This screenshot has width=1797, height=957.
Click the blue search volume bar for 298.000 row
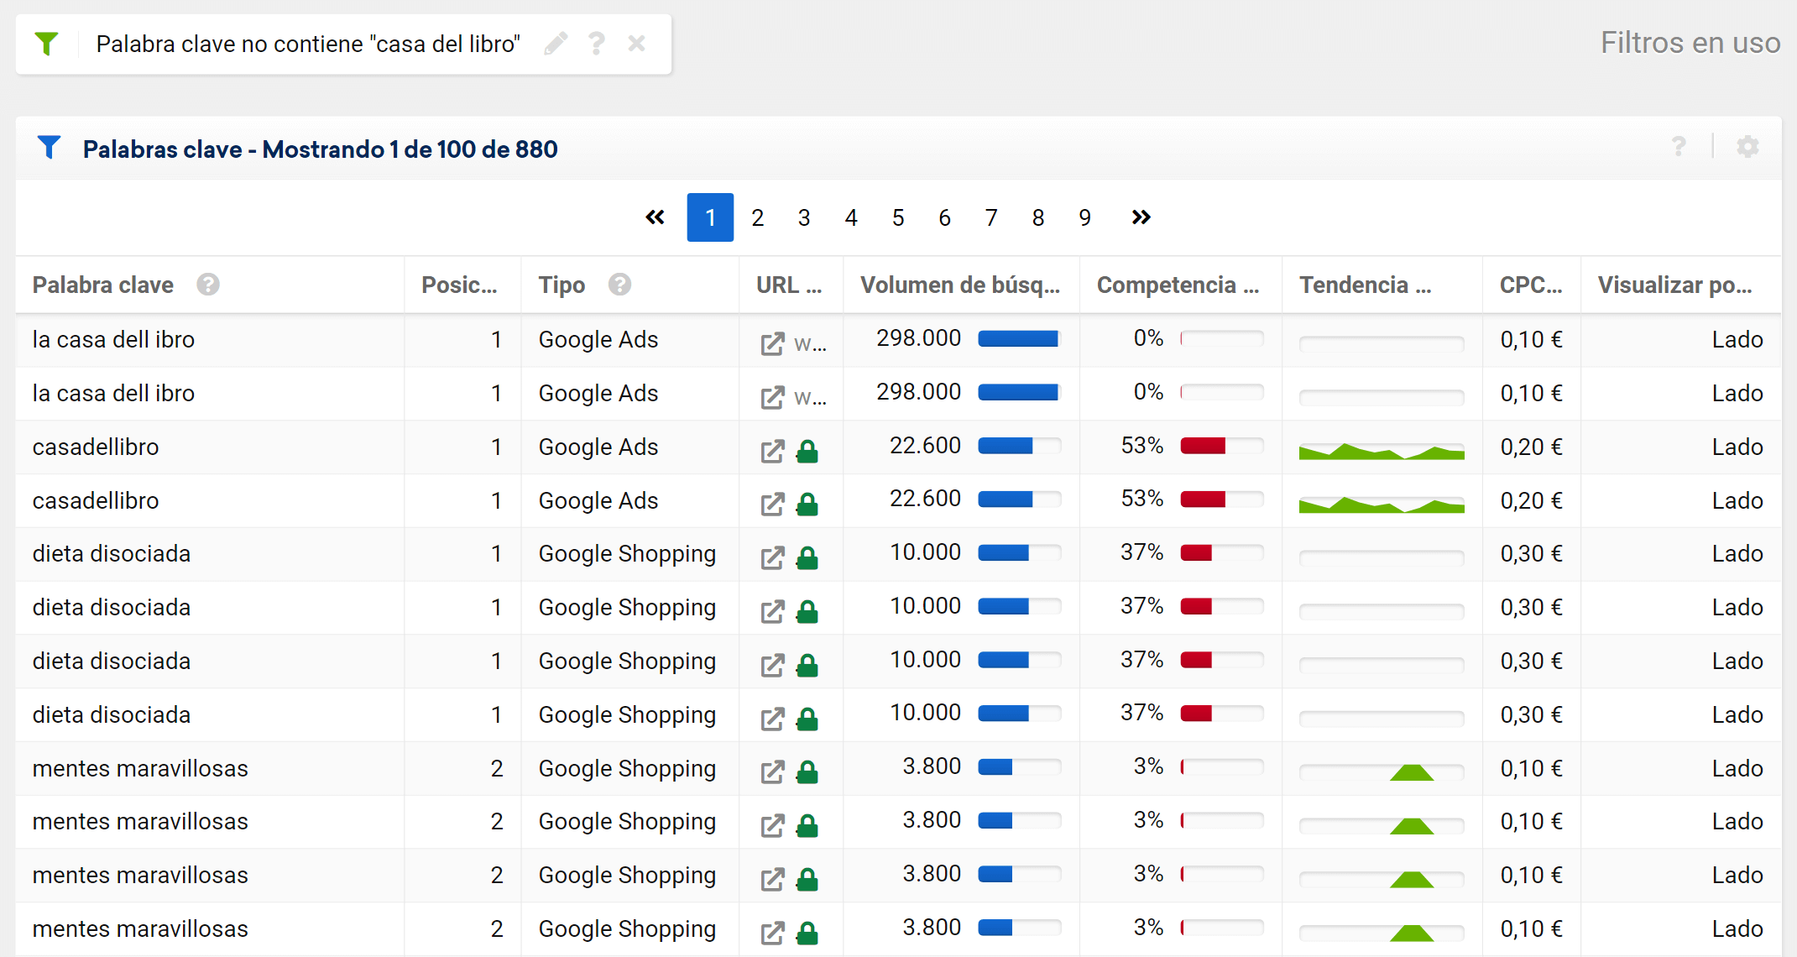coord(1018,339)
